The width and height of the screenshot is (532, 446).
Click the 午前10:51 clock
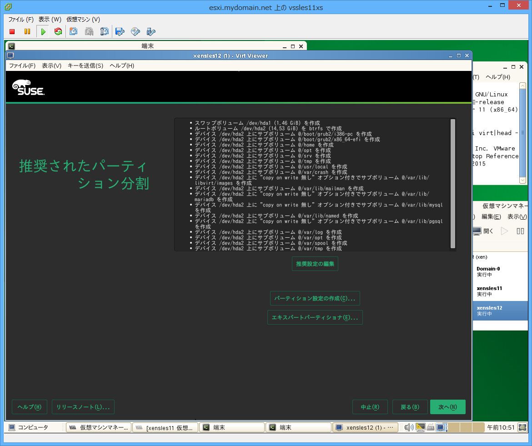[501, 427]
